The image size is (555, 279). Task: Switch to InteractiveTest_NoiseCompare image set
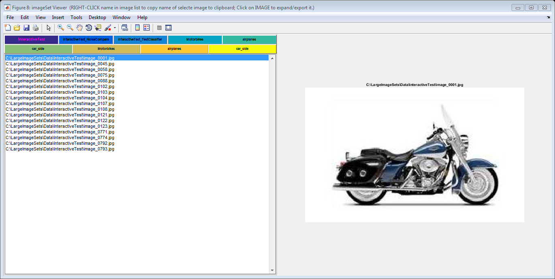86,40
